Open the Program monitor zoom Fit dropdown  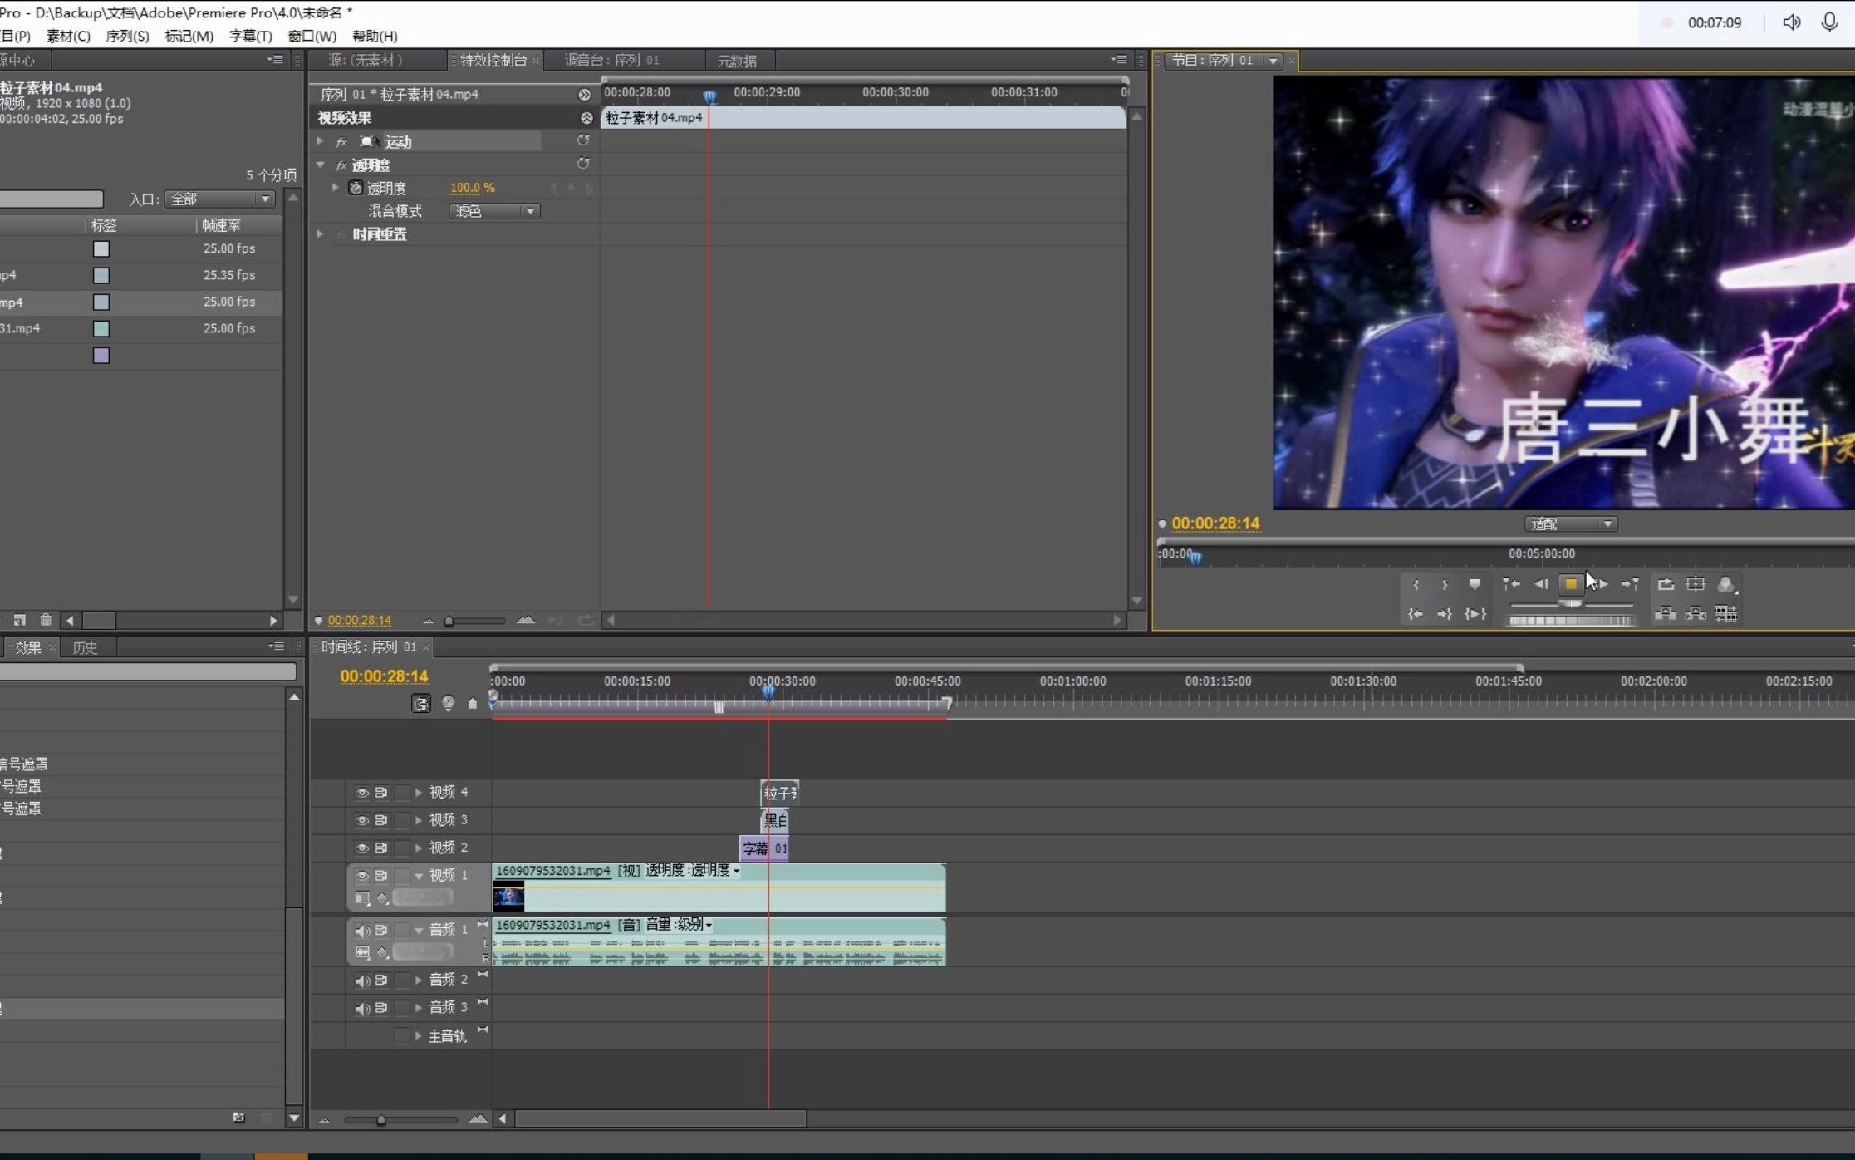click(1571, 524)
